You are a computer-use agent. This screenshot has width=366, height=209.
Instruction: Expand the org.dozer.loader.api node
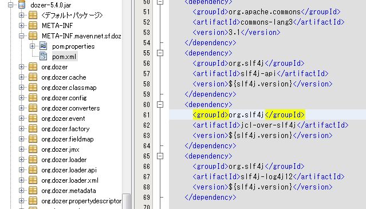coord(21,170)
